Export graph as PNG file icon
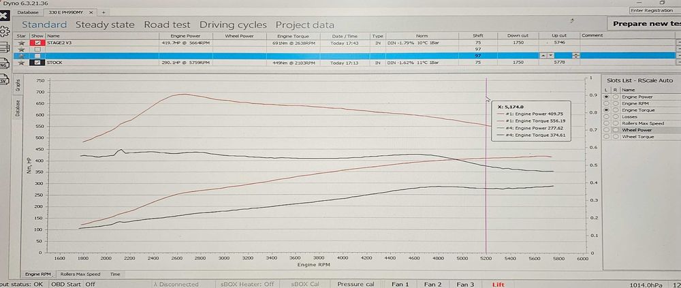 pyautogui.click(x=3, y=65)
